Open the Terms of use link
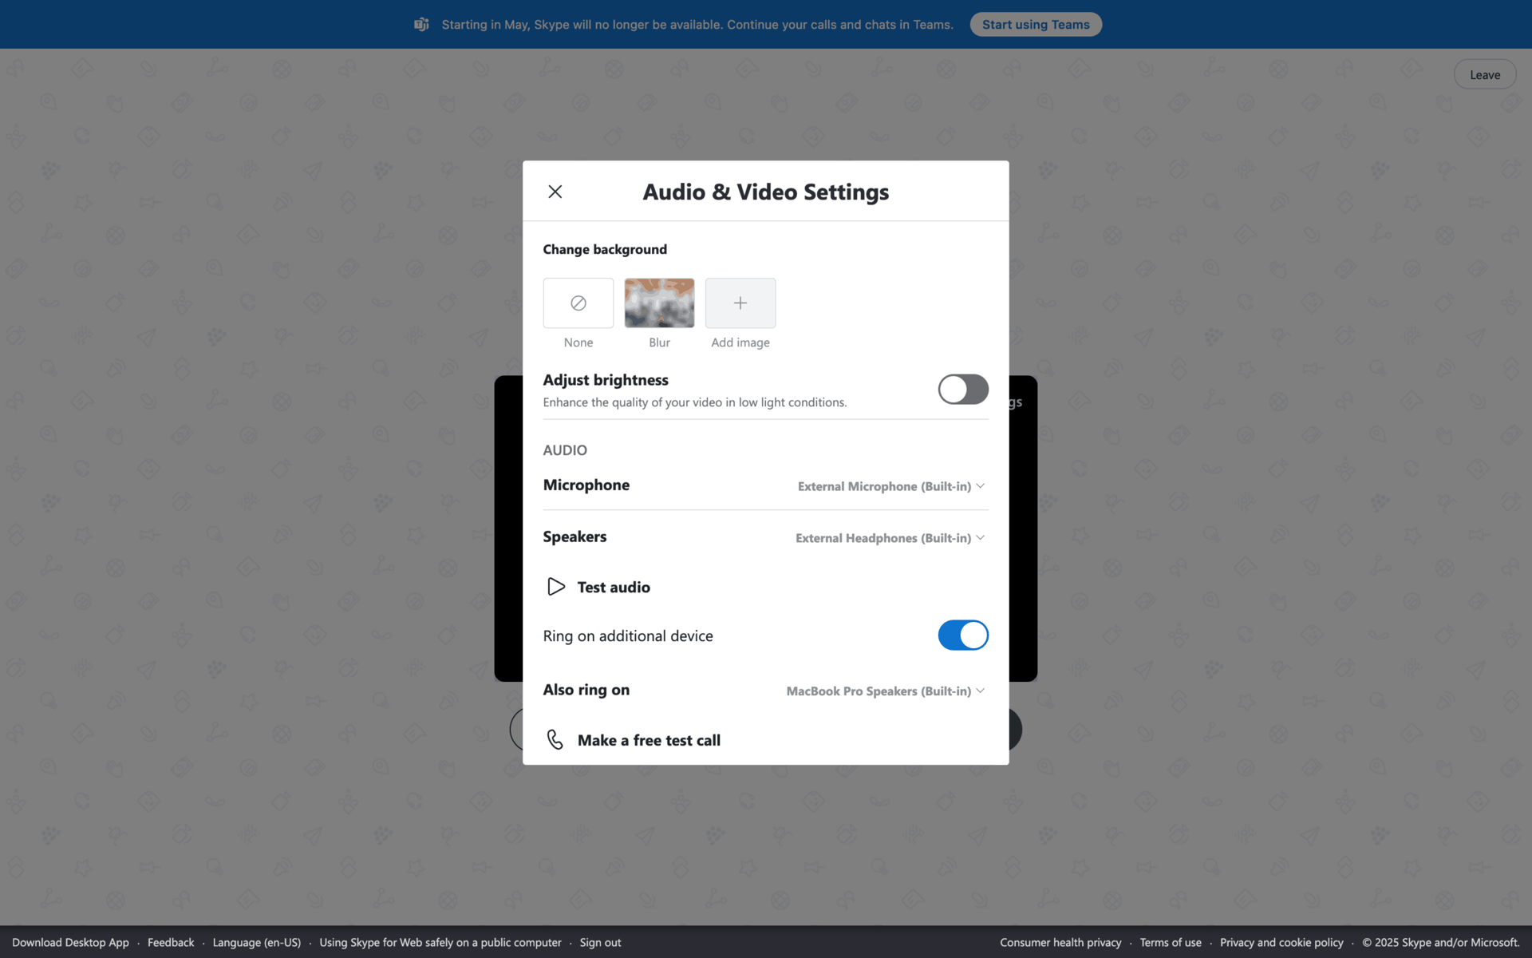Screen dimensions: 1532x958 1171,942
